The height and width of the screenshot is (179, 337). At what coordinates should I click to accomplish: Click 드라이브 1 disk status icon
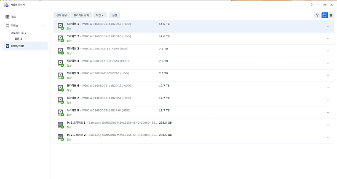click(x=61, y=26)
